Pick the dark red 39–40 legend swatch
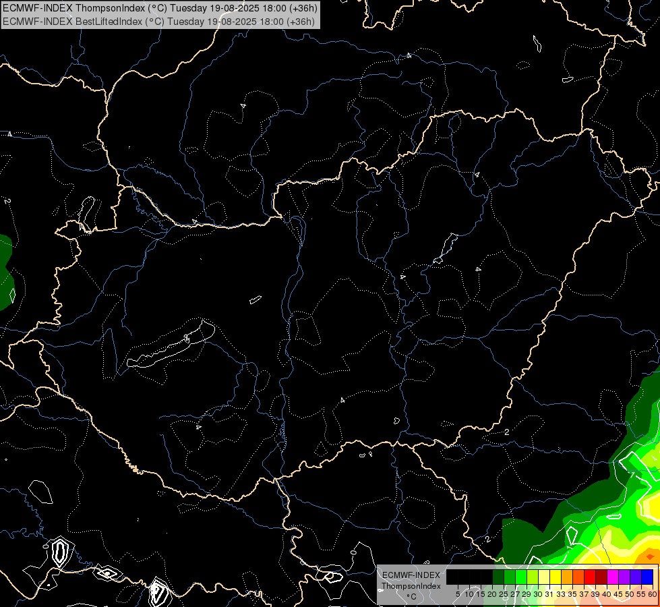The width and height of the screenshot is (660, 607). click(601, 577)
